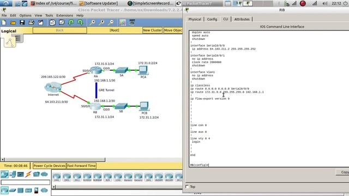Screen dimensions: 349x196
Task: Open the Index of /s4/course browser window
Action: [x=53, y=3]
